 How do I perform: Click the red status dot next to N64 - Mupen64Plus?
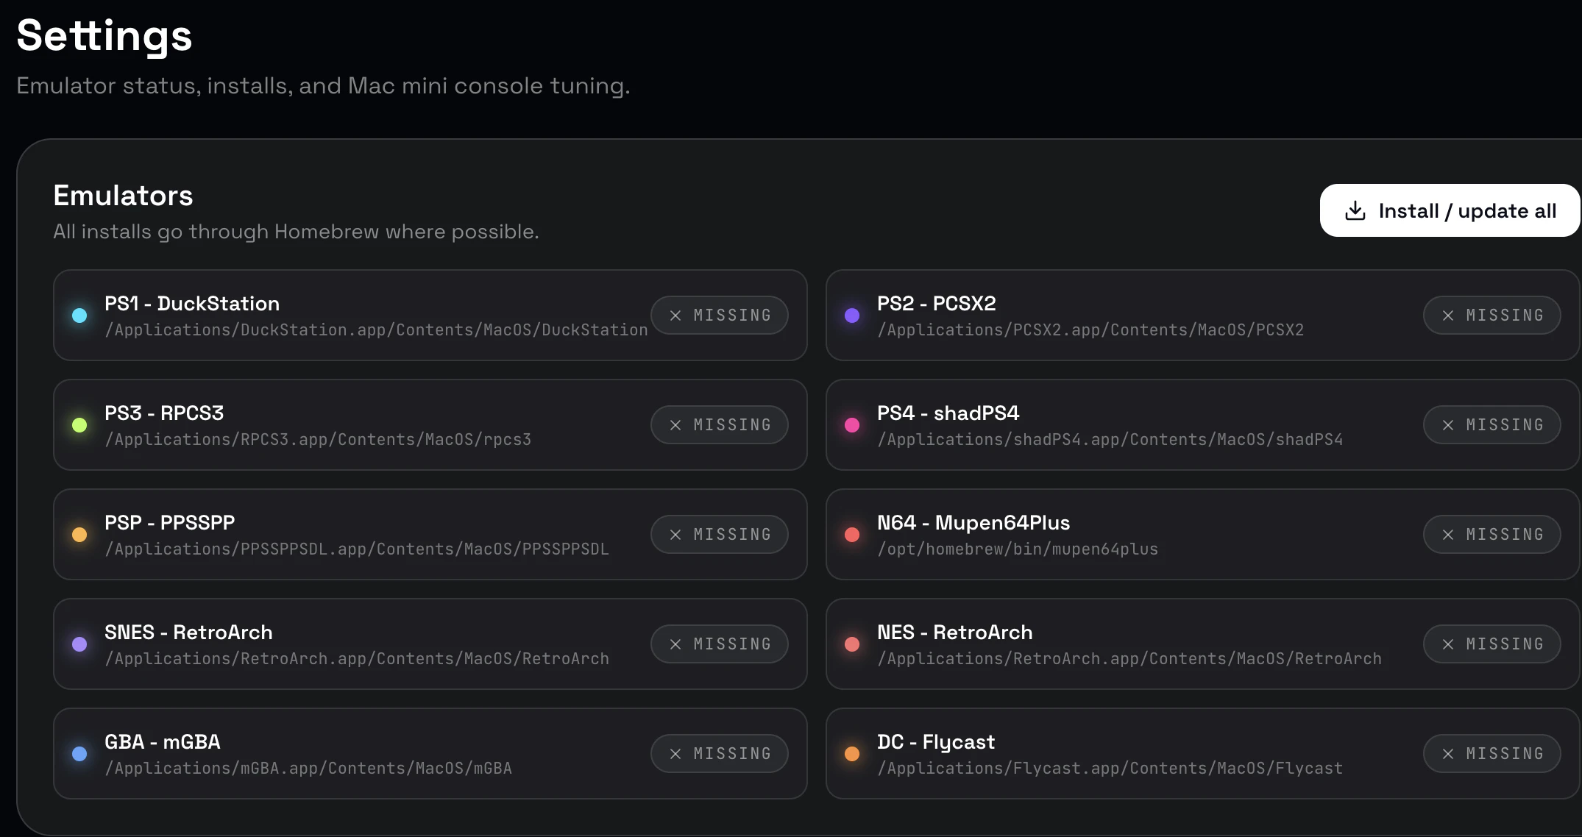(x=852, y=534)
